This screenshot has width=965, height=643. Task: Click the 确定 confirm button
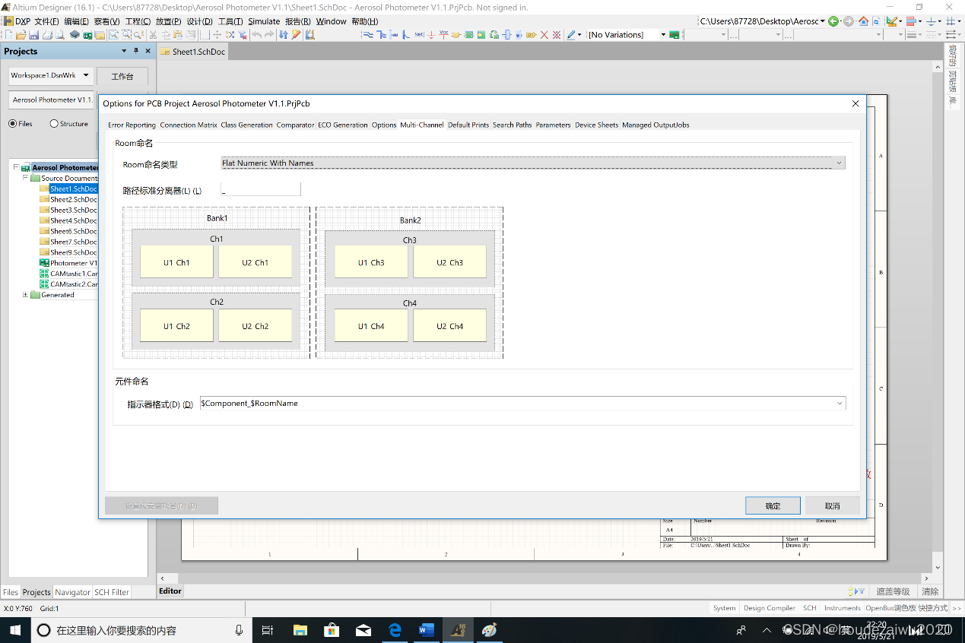[773, 505]
